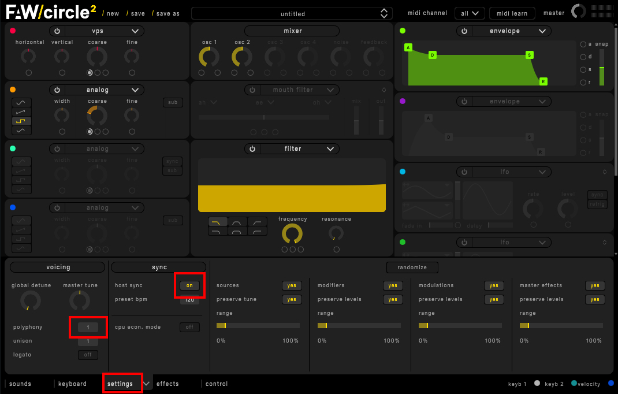The image size is (618, 394).
Task: Click the voicing section header
Action: click(x=58, y=267)
